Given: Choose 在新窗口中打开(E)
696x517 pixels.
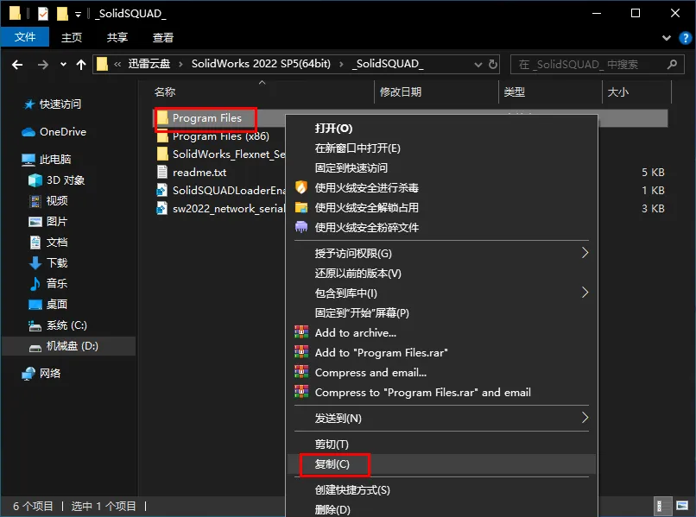Looking at the screenshot, I should coord(442,148).
